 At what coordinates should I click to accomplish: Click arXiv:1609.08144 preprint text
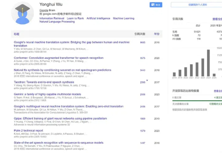30,52
